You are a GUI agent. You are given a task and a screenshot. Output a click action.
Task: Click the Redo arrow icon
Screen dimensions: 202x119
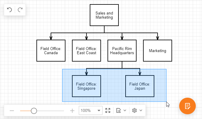pyautogui.click(x=20, y=10)
